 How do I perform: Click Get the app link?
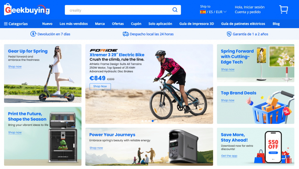pyautogui.click(x=229, y=156)
